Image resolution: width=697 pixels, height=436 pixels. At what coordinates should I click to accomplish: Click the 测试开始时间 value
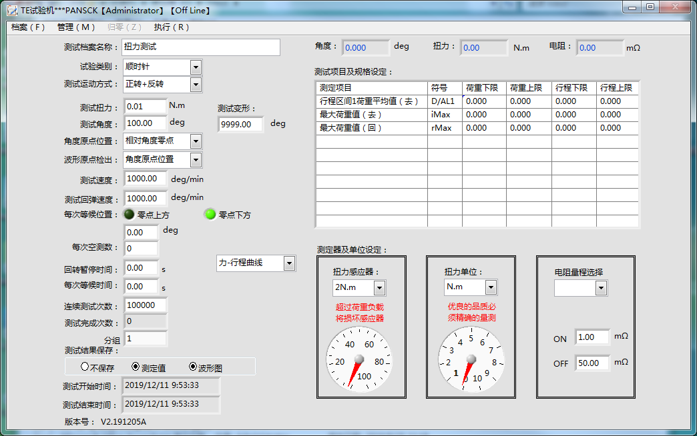coord(171,386)
